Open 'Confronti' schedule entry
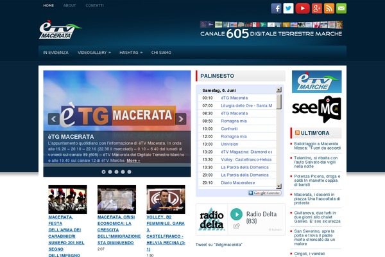 tap(229, 128)
